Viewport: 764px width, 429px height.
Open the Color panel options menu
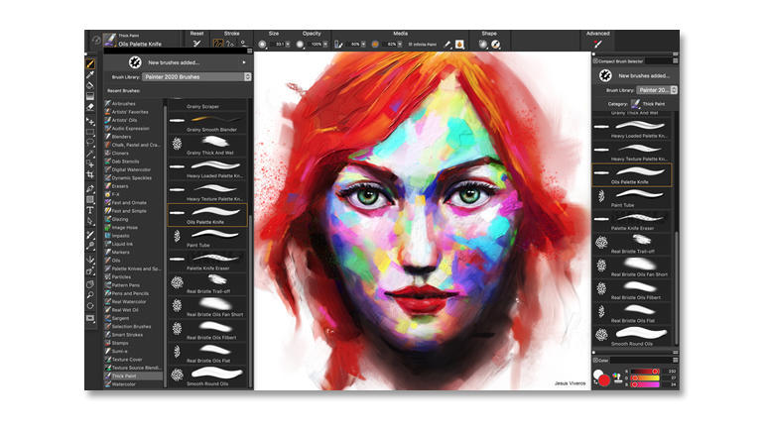click(x=676, y=360)
